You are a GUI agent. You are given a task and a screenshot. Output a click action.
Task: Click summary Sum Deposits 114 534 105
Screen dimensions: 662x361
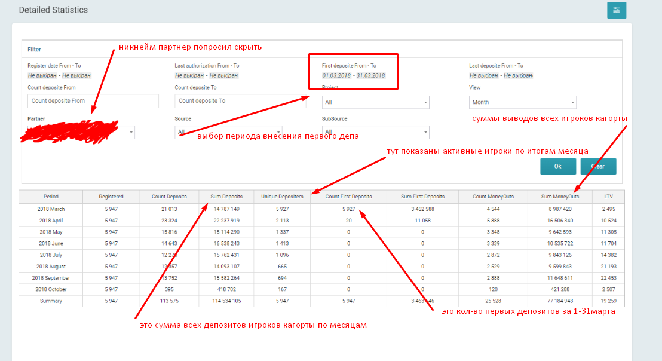point(226,301)
